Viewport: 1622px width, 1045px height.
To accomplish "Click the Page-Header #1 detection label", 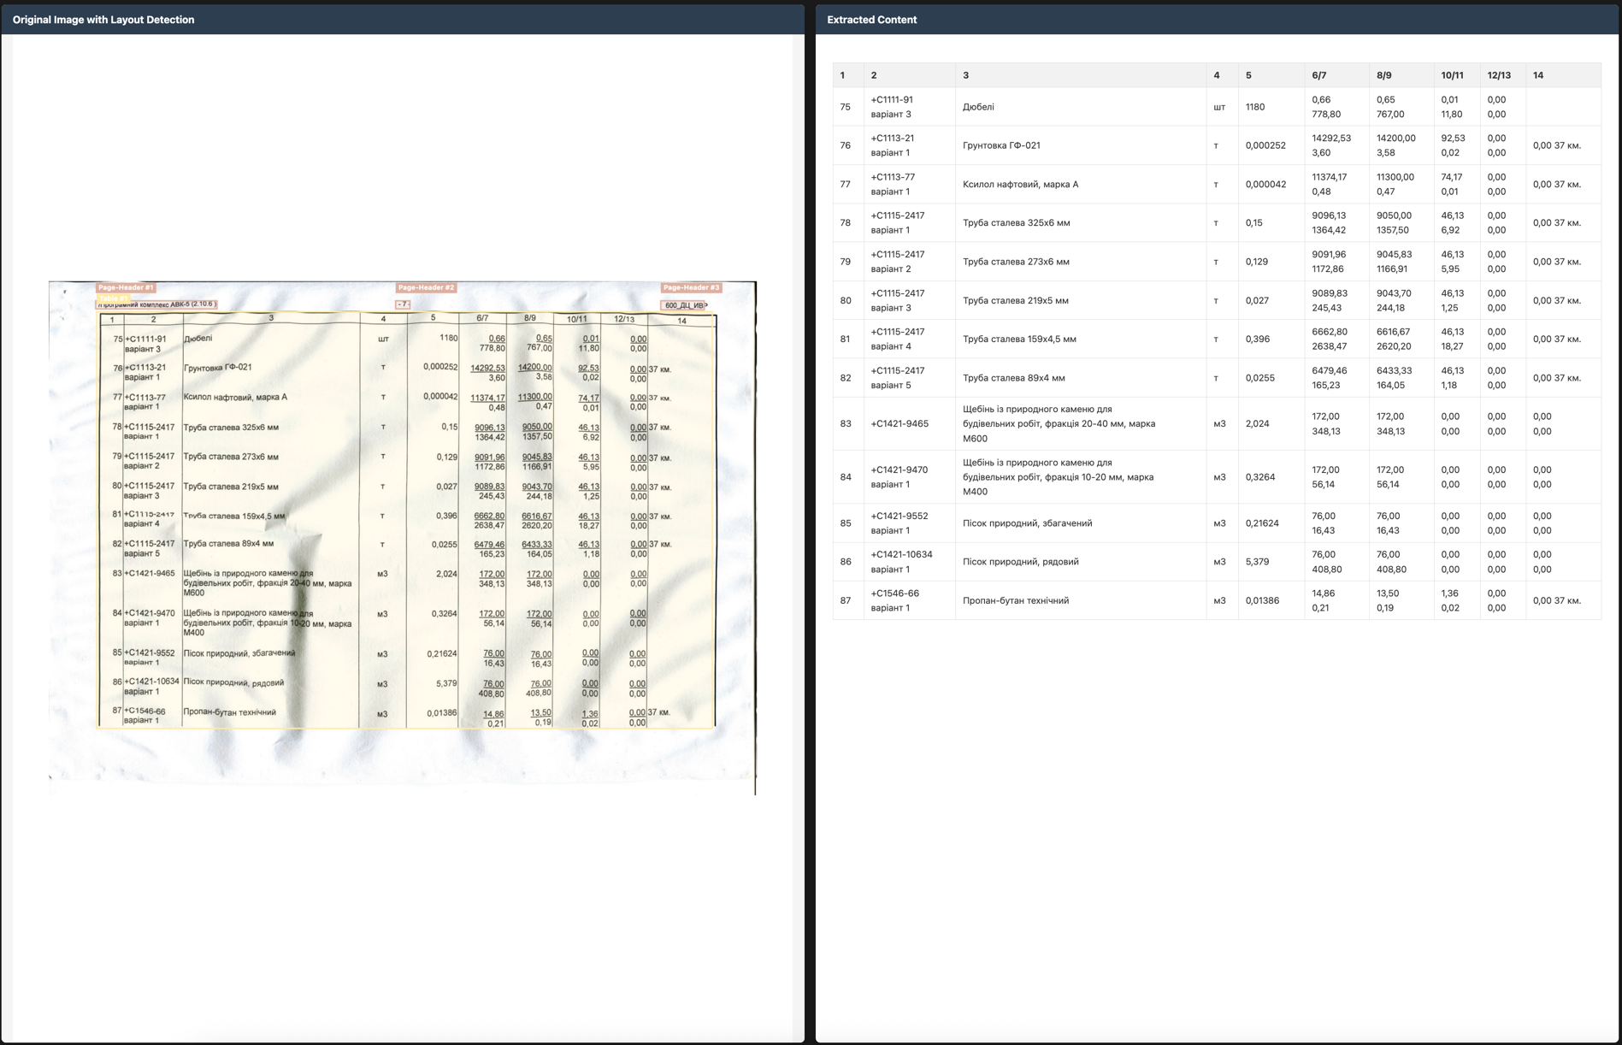I will pos(125,287).
